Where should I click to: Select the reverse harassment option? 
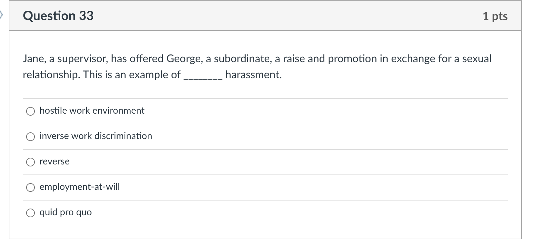tap(55, 161)
